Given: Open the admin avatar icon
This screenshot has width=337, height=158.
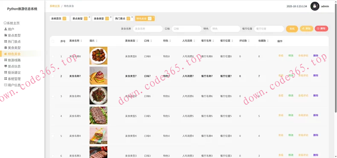Looking at the screenshot, I should pyautogui.click(x=315, y=6).
